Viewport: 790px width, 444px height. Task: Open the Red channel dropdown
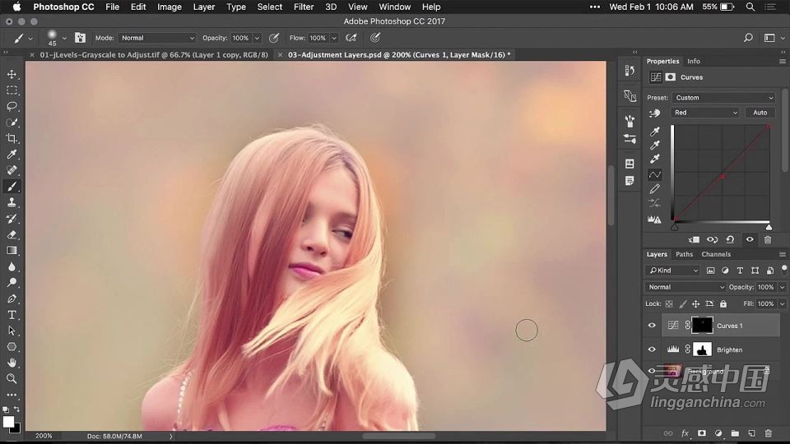(705, 113)
